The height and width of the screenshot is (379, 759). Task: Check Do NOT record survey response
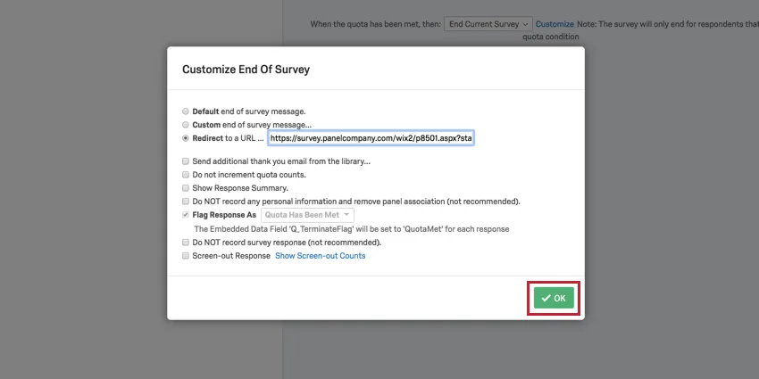[185, 243]
